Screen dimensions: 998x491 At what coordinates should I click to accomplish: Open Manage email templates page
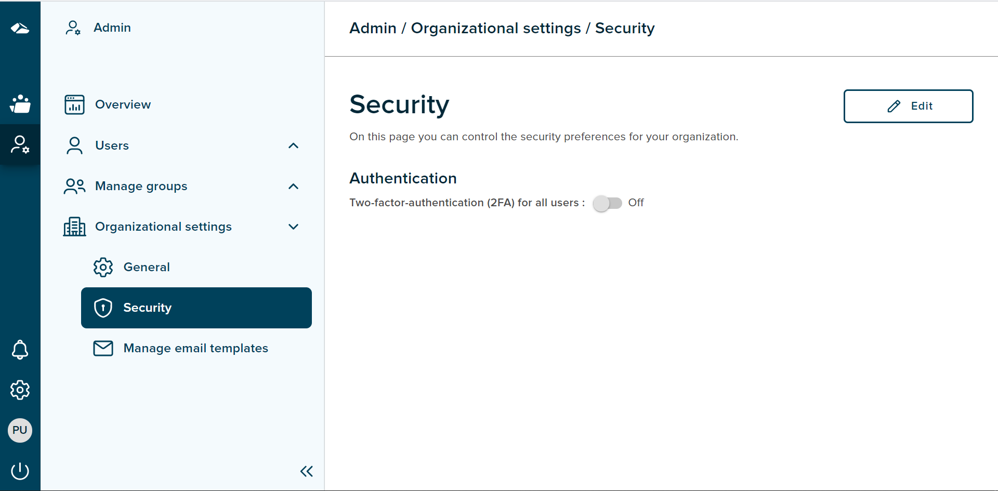point(195,348)
